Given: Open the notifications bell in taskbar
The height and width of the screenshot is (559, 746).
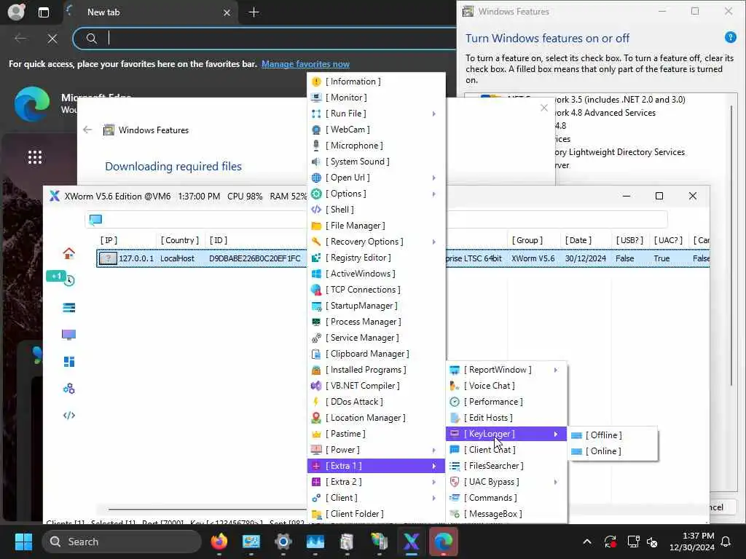Looking at the screenshot, I should click(726, 542).
